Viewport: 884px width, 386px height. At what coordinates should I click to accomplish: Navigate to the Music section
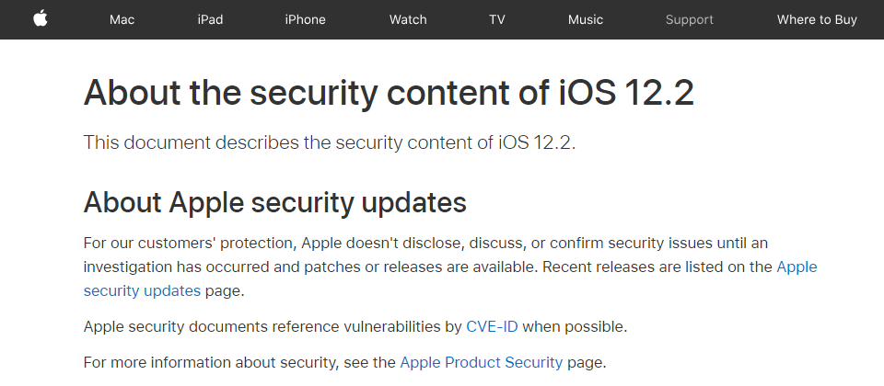pyautogui.click(x=586, y=19)
